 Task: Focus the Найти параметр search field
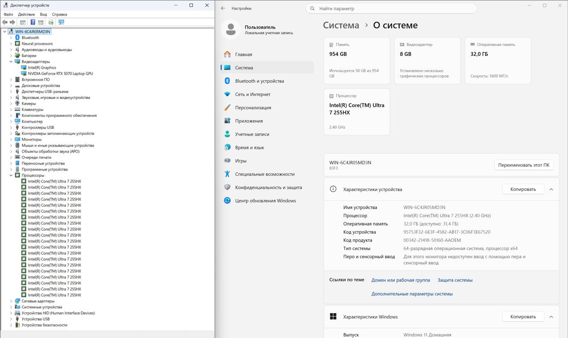point(391,8)
